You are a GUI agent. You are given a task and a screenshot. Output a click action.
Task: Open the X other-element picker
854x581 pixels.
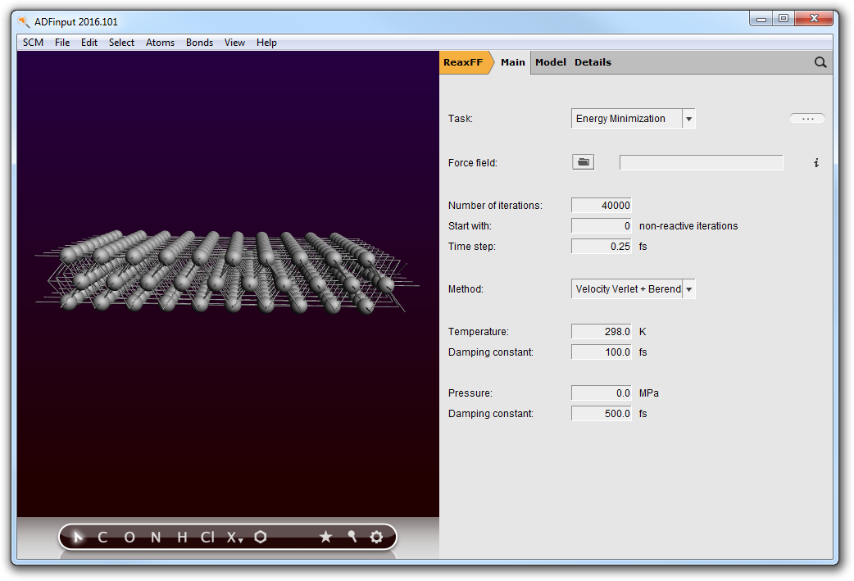[x=234, y=538]
